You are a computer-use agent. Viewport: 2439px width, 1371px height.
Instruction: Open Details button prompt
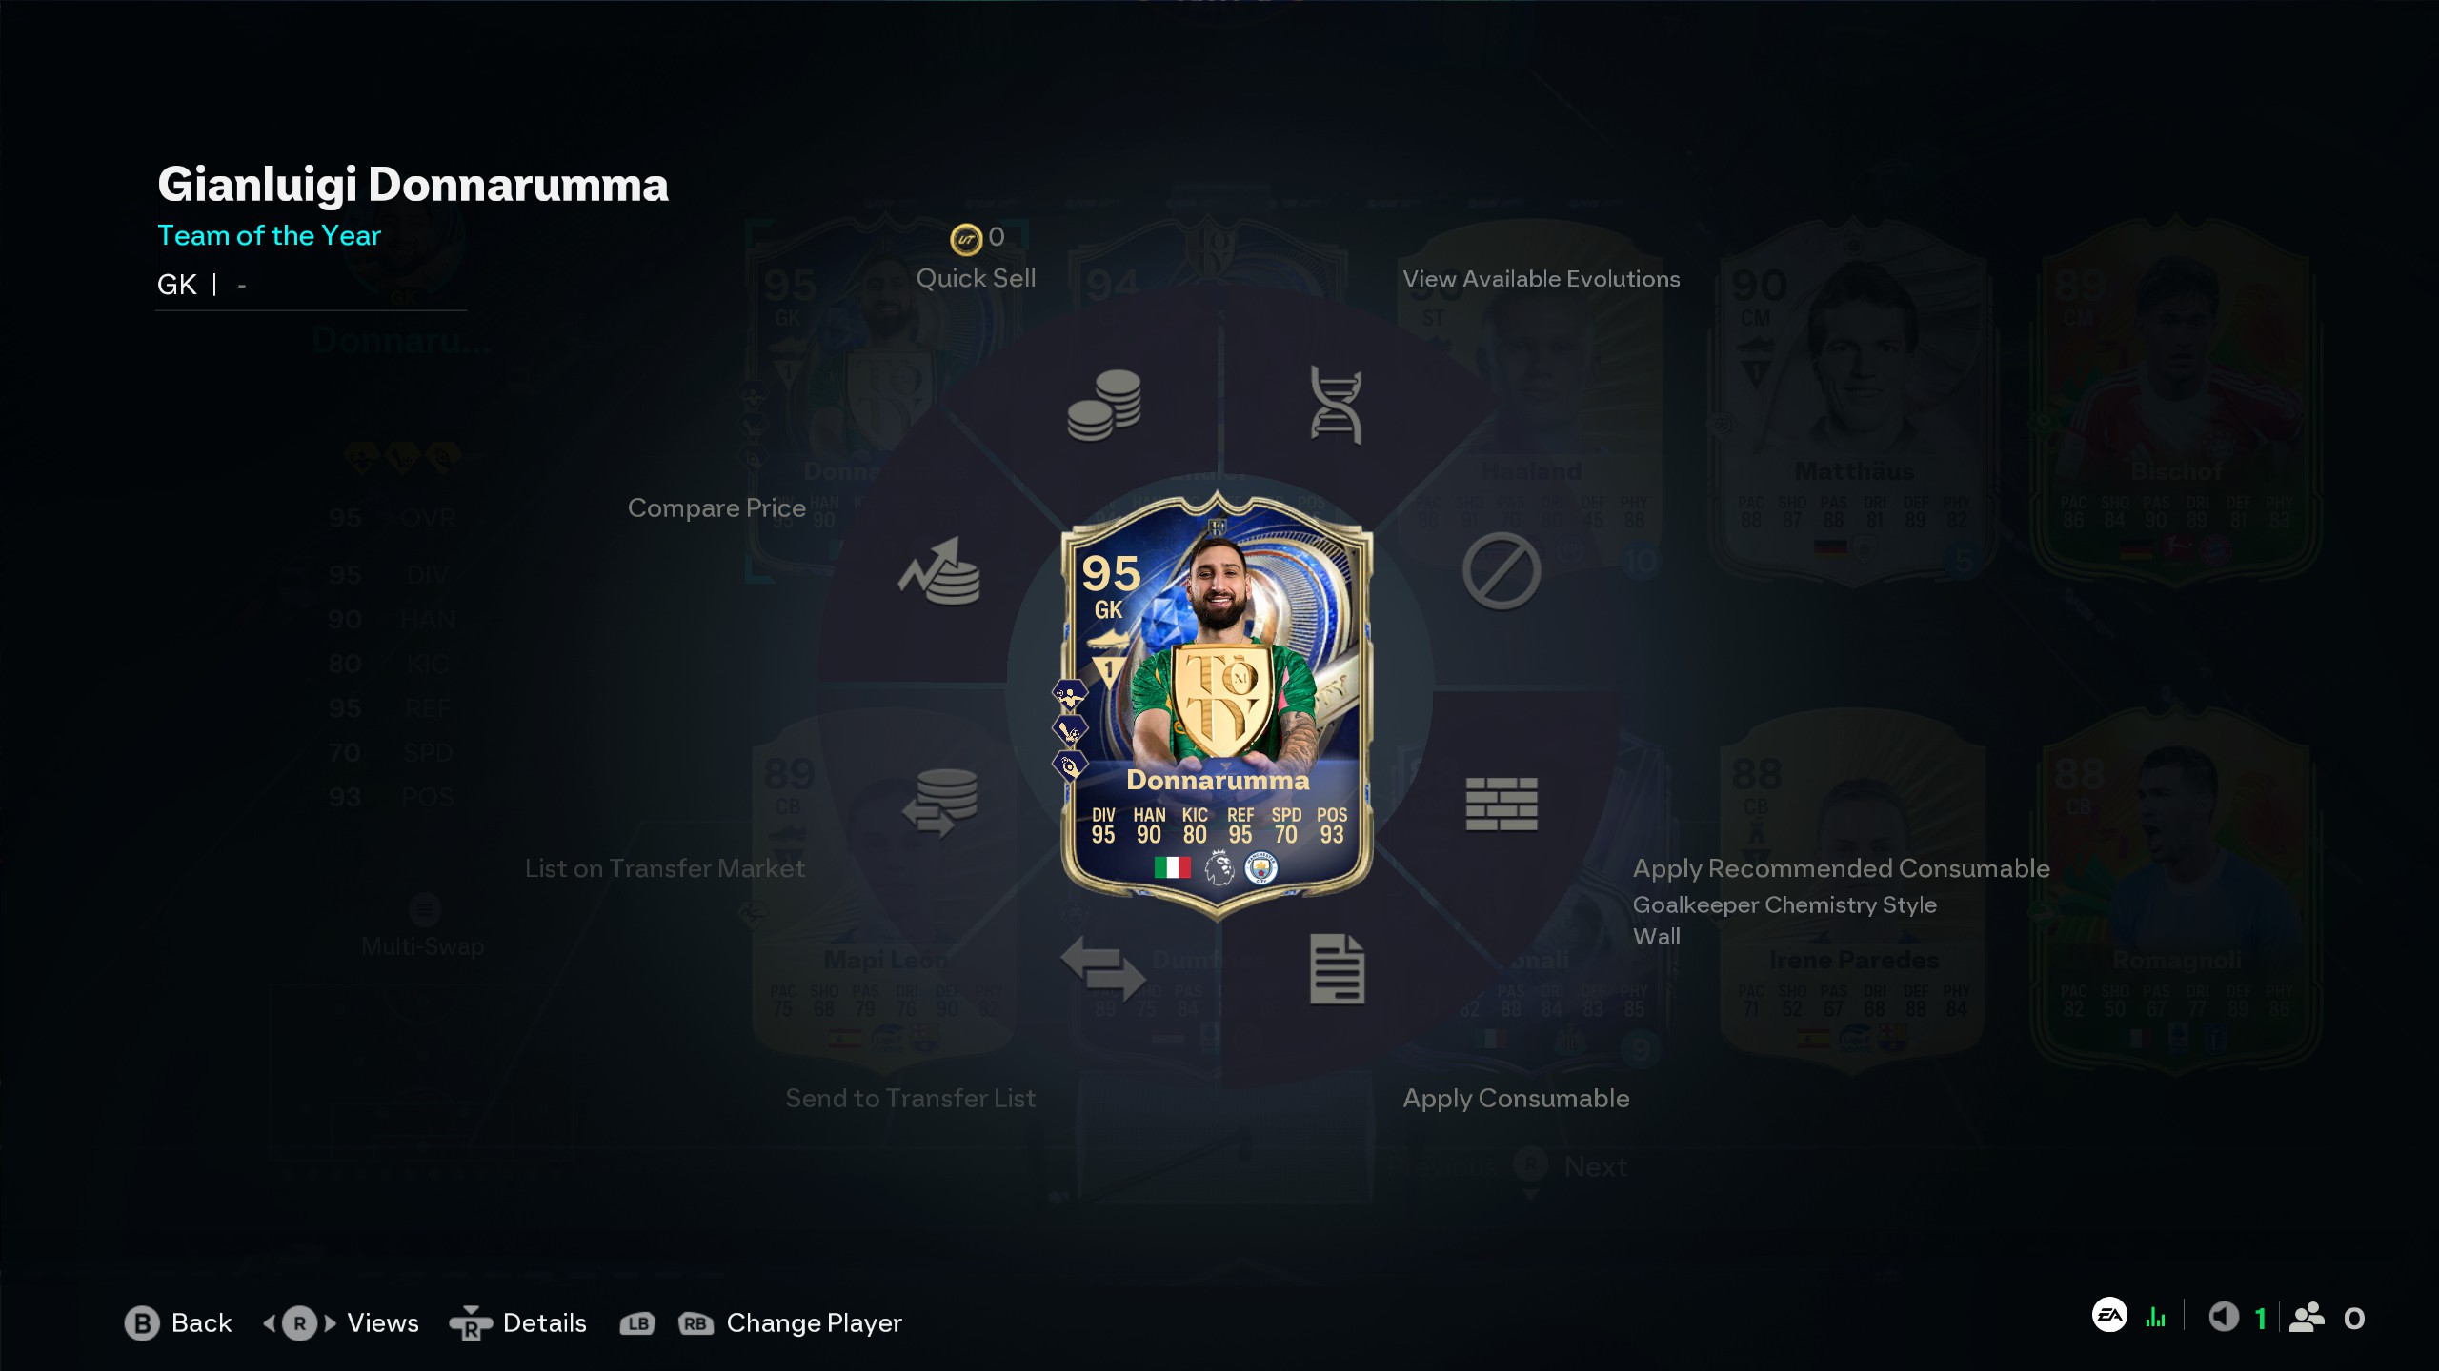pos(518,1323)
